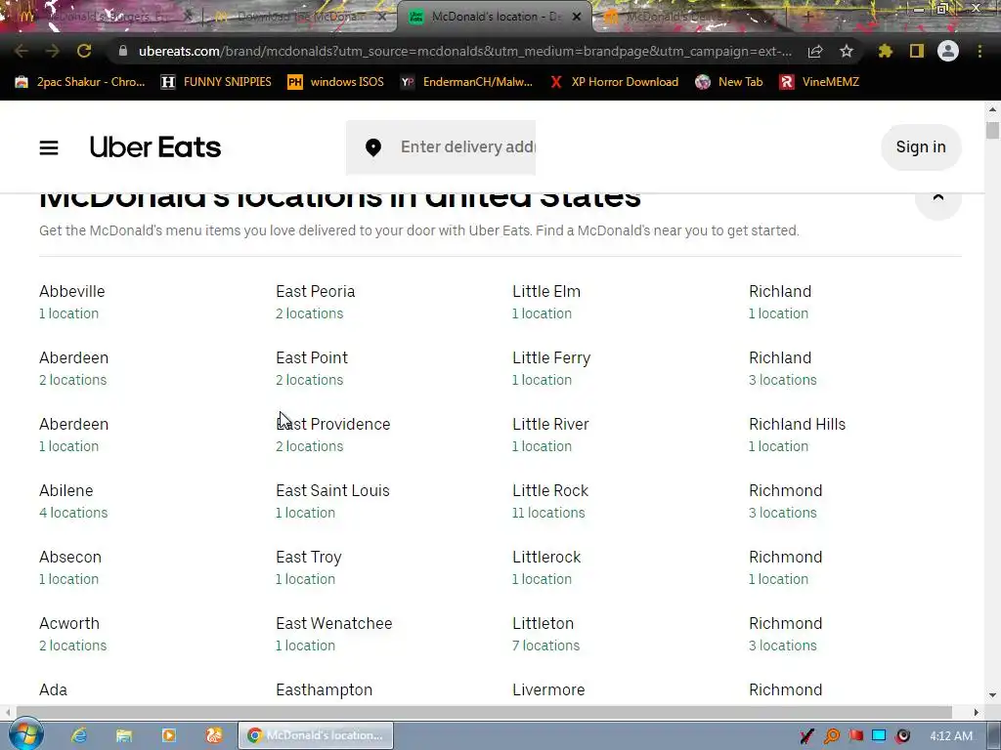Open the Chrome side panel
Image resolution: width=1001 pixels, height=750 pixels.
coord(917,51)
